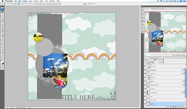Open the Fill slider arrow
This screenshot has width=187, height=109.
point(163,62)
